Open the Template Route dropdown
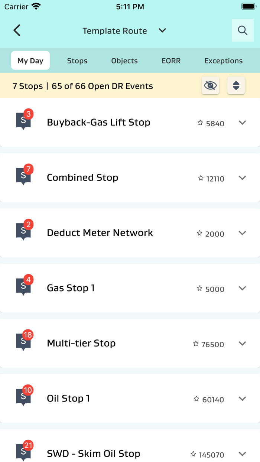 tap(162, 30)
